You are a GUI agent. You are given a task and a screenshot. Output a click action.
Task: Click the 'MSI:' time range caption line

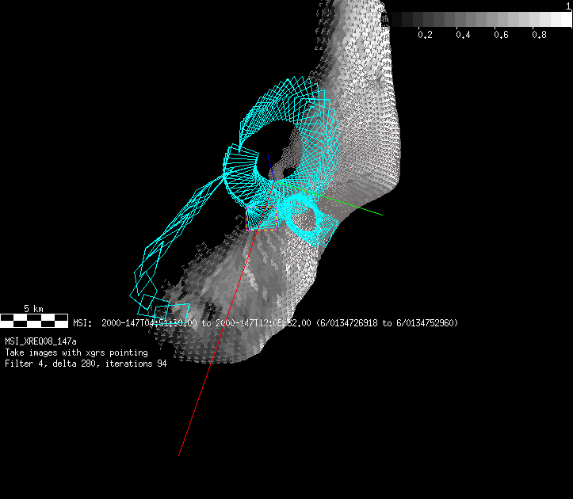click(x=265, y=323)
